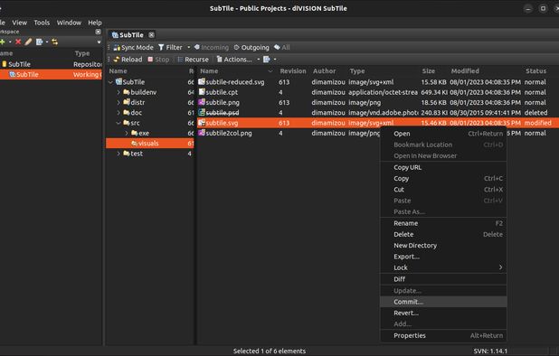
Task: Click the test folder icon
Action: [x=127, y=154]
